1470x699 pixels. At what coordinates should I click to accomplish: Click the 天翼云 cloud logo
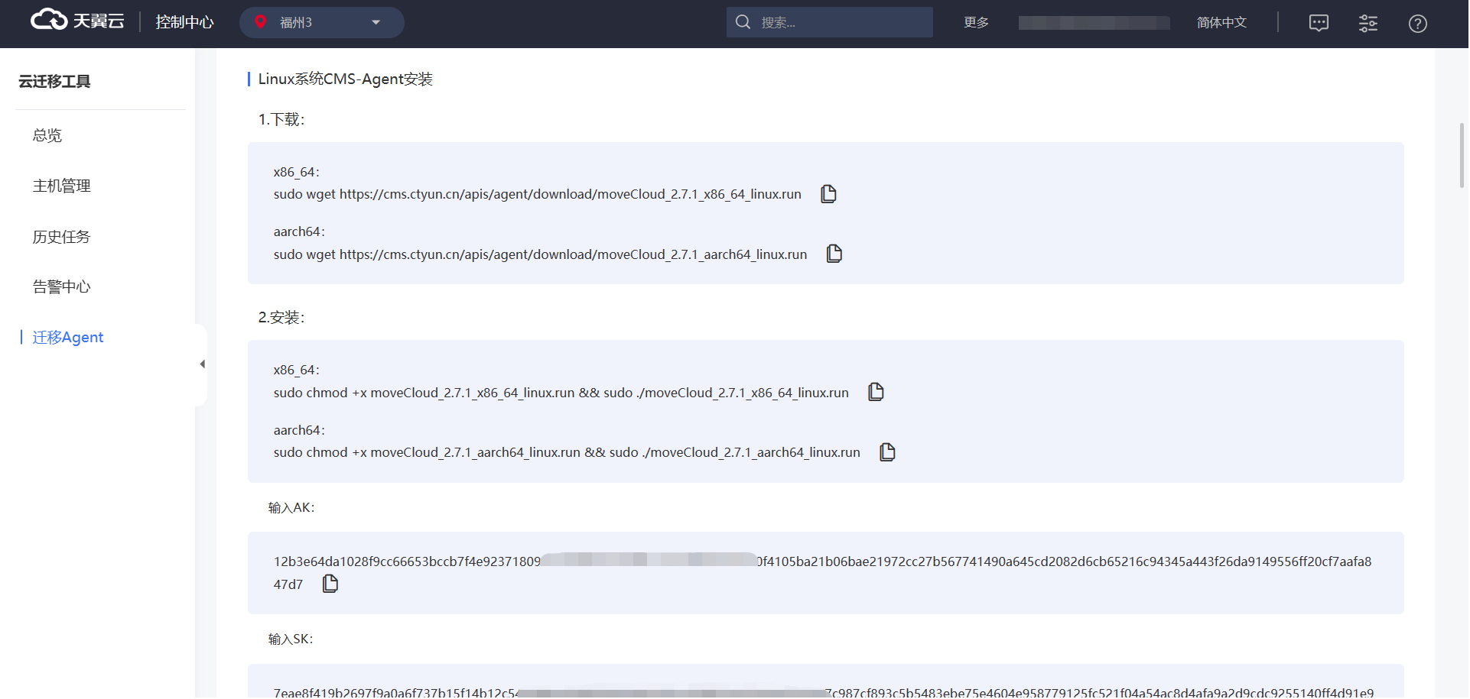click(77, 21)
